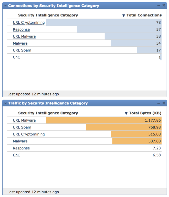Sort by the Total Bytes (KB) column header

145,113
